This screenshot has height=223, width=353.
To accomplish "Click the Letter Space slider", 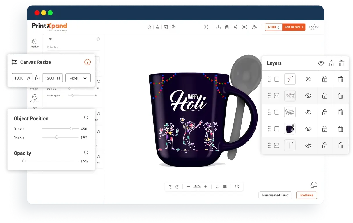I will tap(81, 95).
